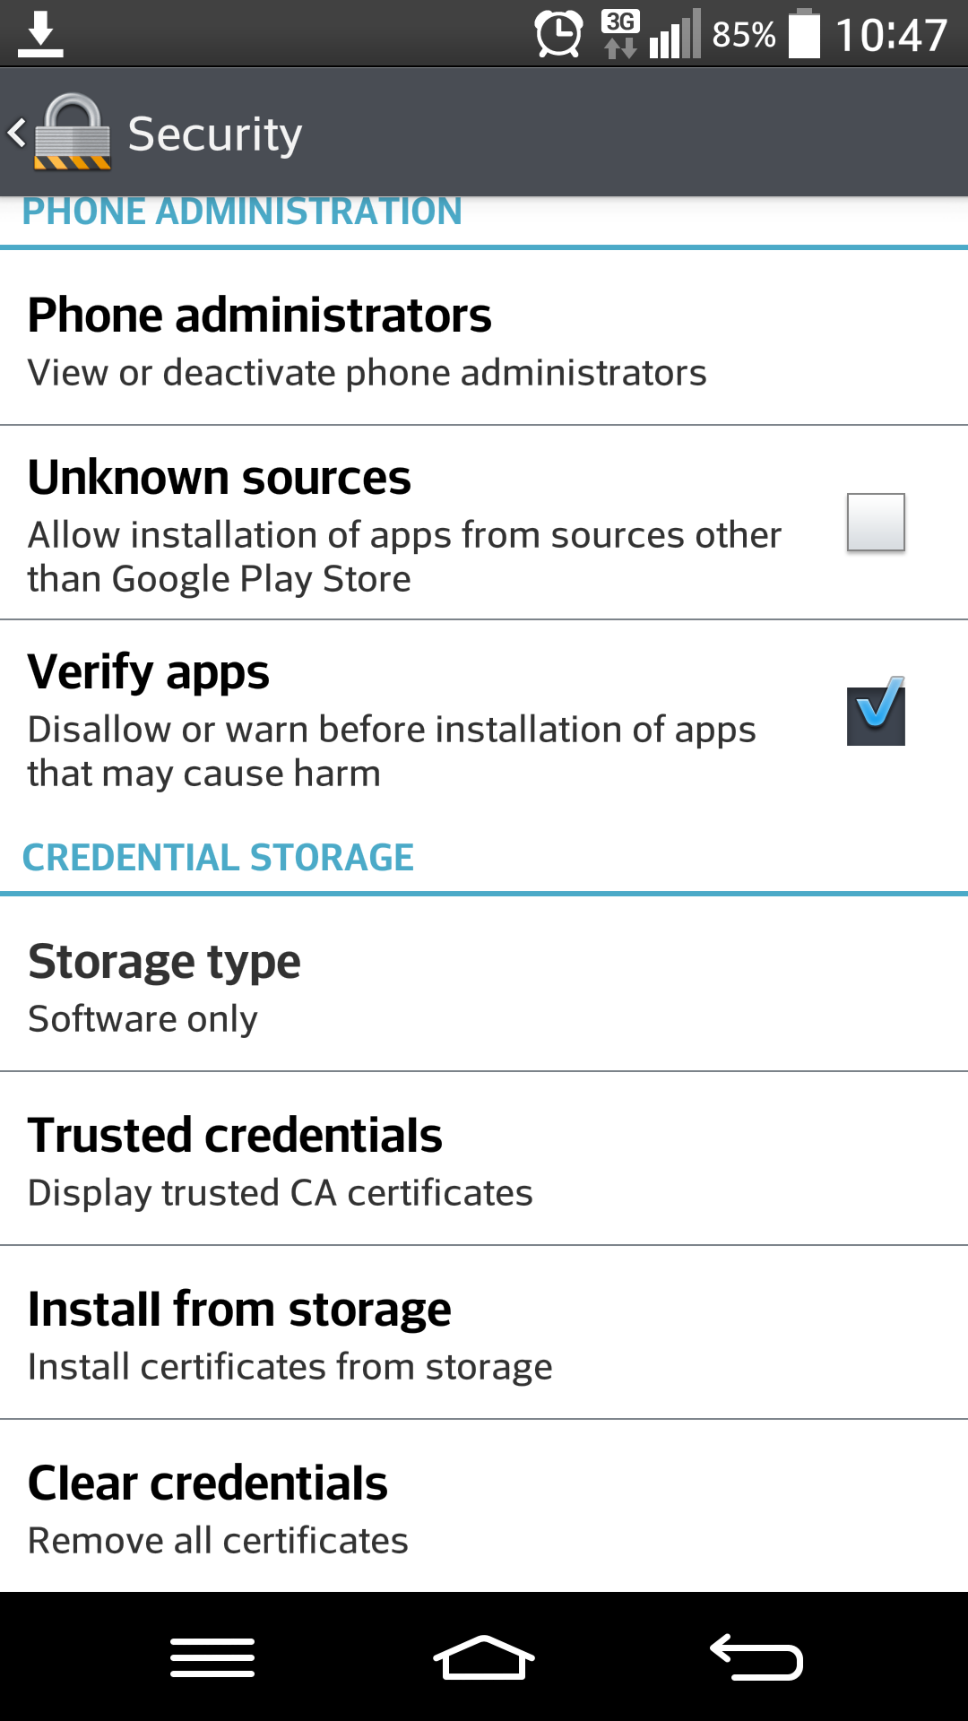Enable the Unknown sources checkbox
Viewport: 968px width, 1721px height.
[876, 523]
